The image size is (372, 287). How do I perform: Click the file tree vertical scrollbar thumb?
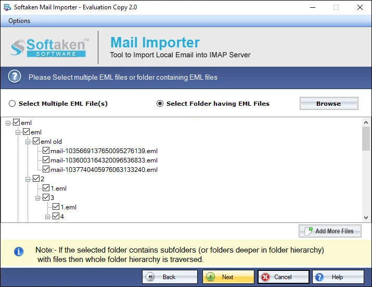366,139
